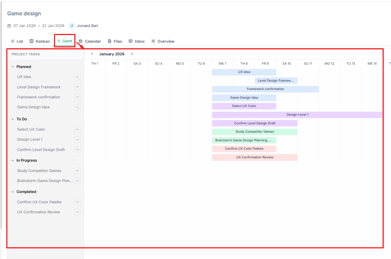391x259 pixels.
Task: Switch to the Kanban tab
Action: pos(39,41)
